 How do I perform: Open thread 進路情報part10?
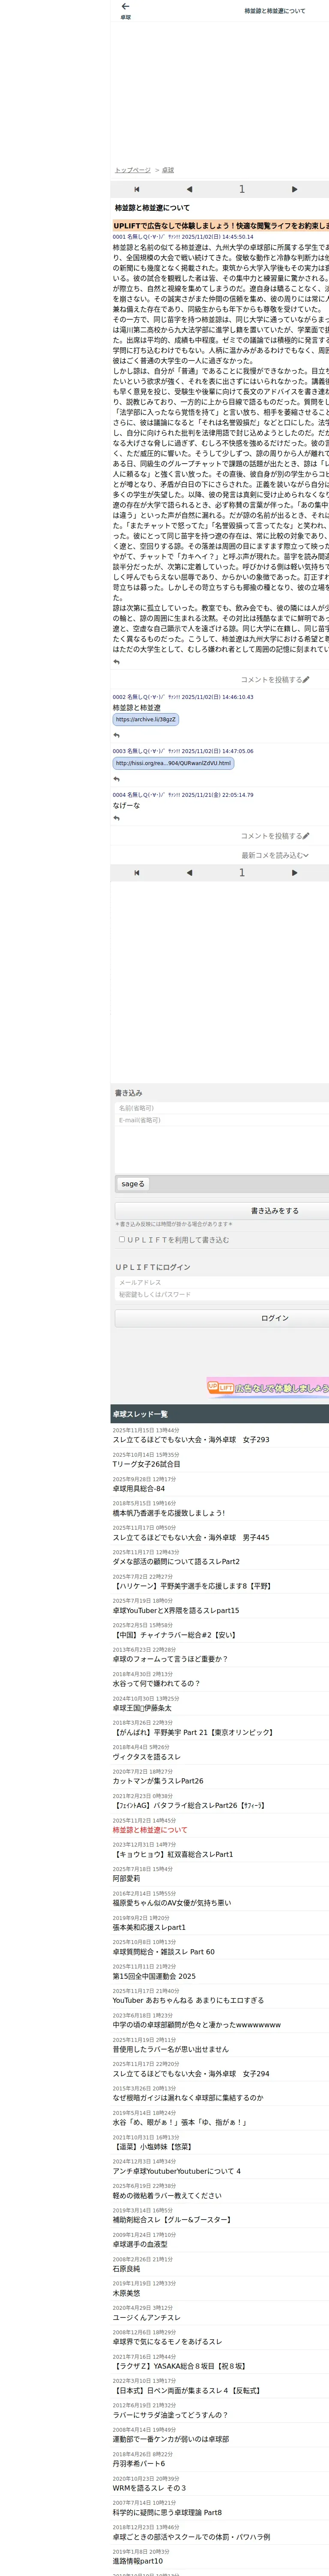pyautogui.click(x=137, y=2560)
